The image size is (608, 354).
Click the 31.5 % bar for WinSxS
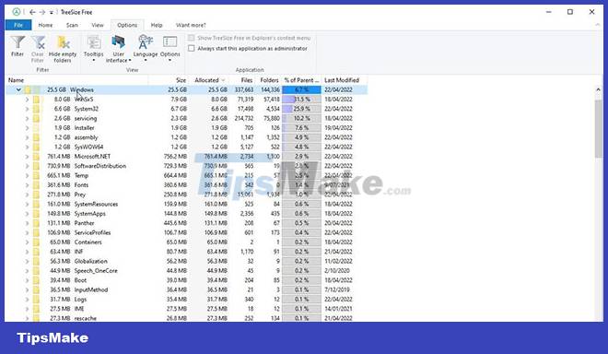(301, 100)
